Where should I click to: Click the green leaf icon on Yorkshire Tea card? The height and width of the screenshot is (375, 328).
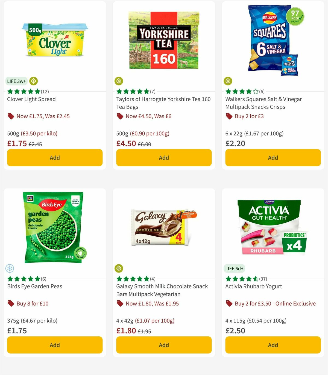pos(119,81)
